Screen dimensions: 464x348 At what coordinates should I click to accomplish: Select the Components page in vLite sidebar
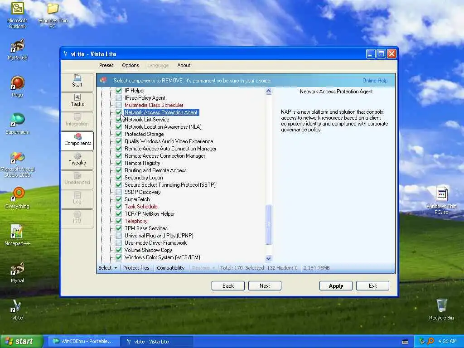[77, 140]
